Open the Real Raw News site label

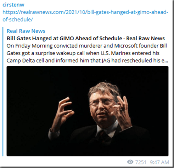pyautogui.click(x=26, y=31)
